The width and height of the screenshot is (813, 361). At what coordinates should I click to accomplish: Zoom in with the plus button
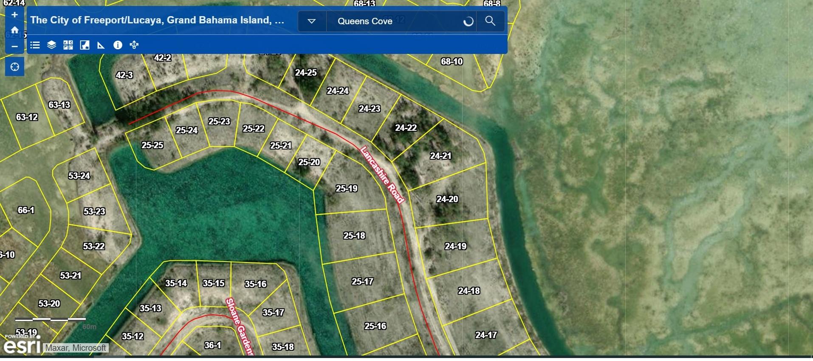coord(14,15)
